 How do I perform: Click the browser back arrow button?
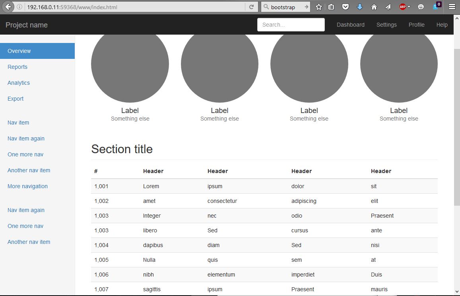[x=8, y=7]
